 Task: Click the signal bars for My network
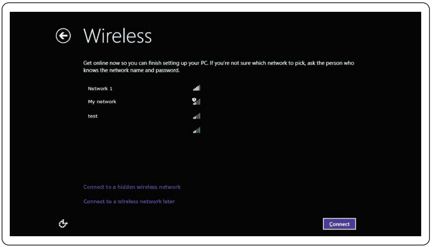197,102
